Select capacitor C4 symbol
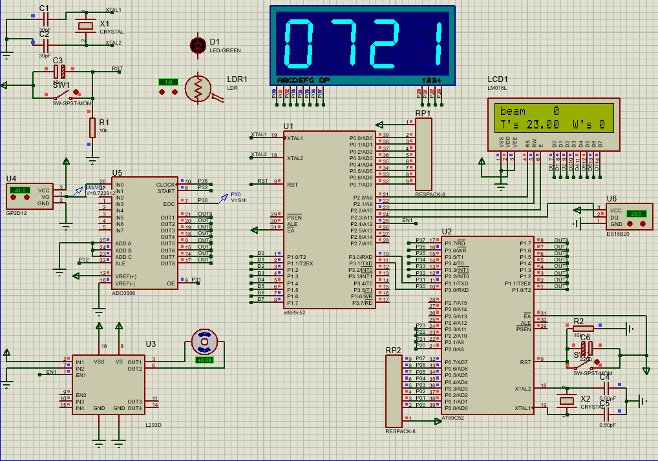This screenshot has height=461, width=658. pyautogui.click(x=606, y=388)
